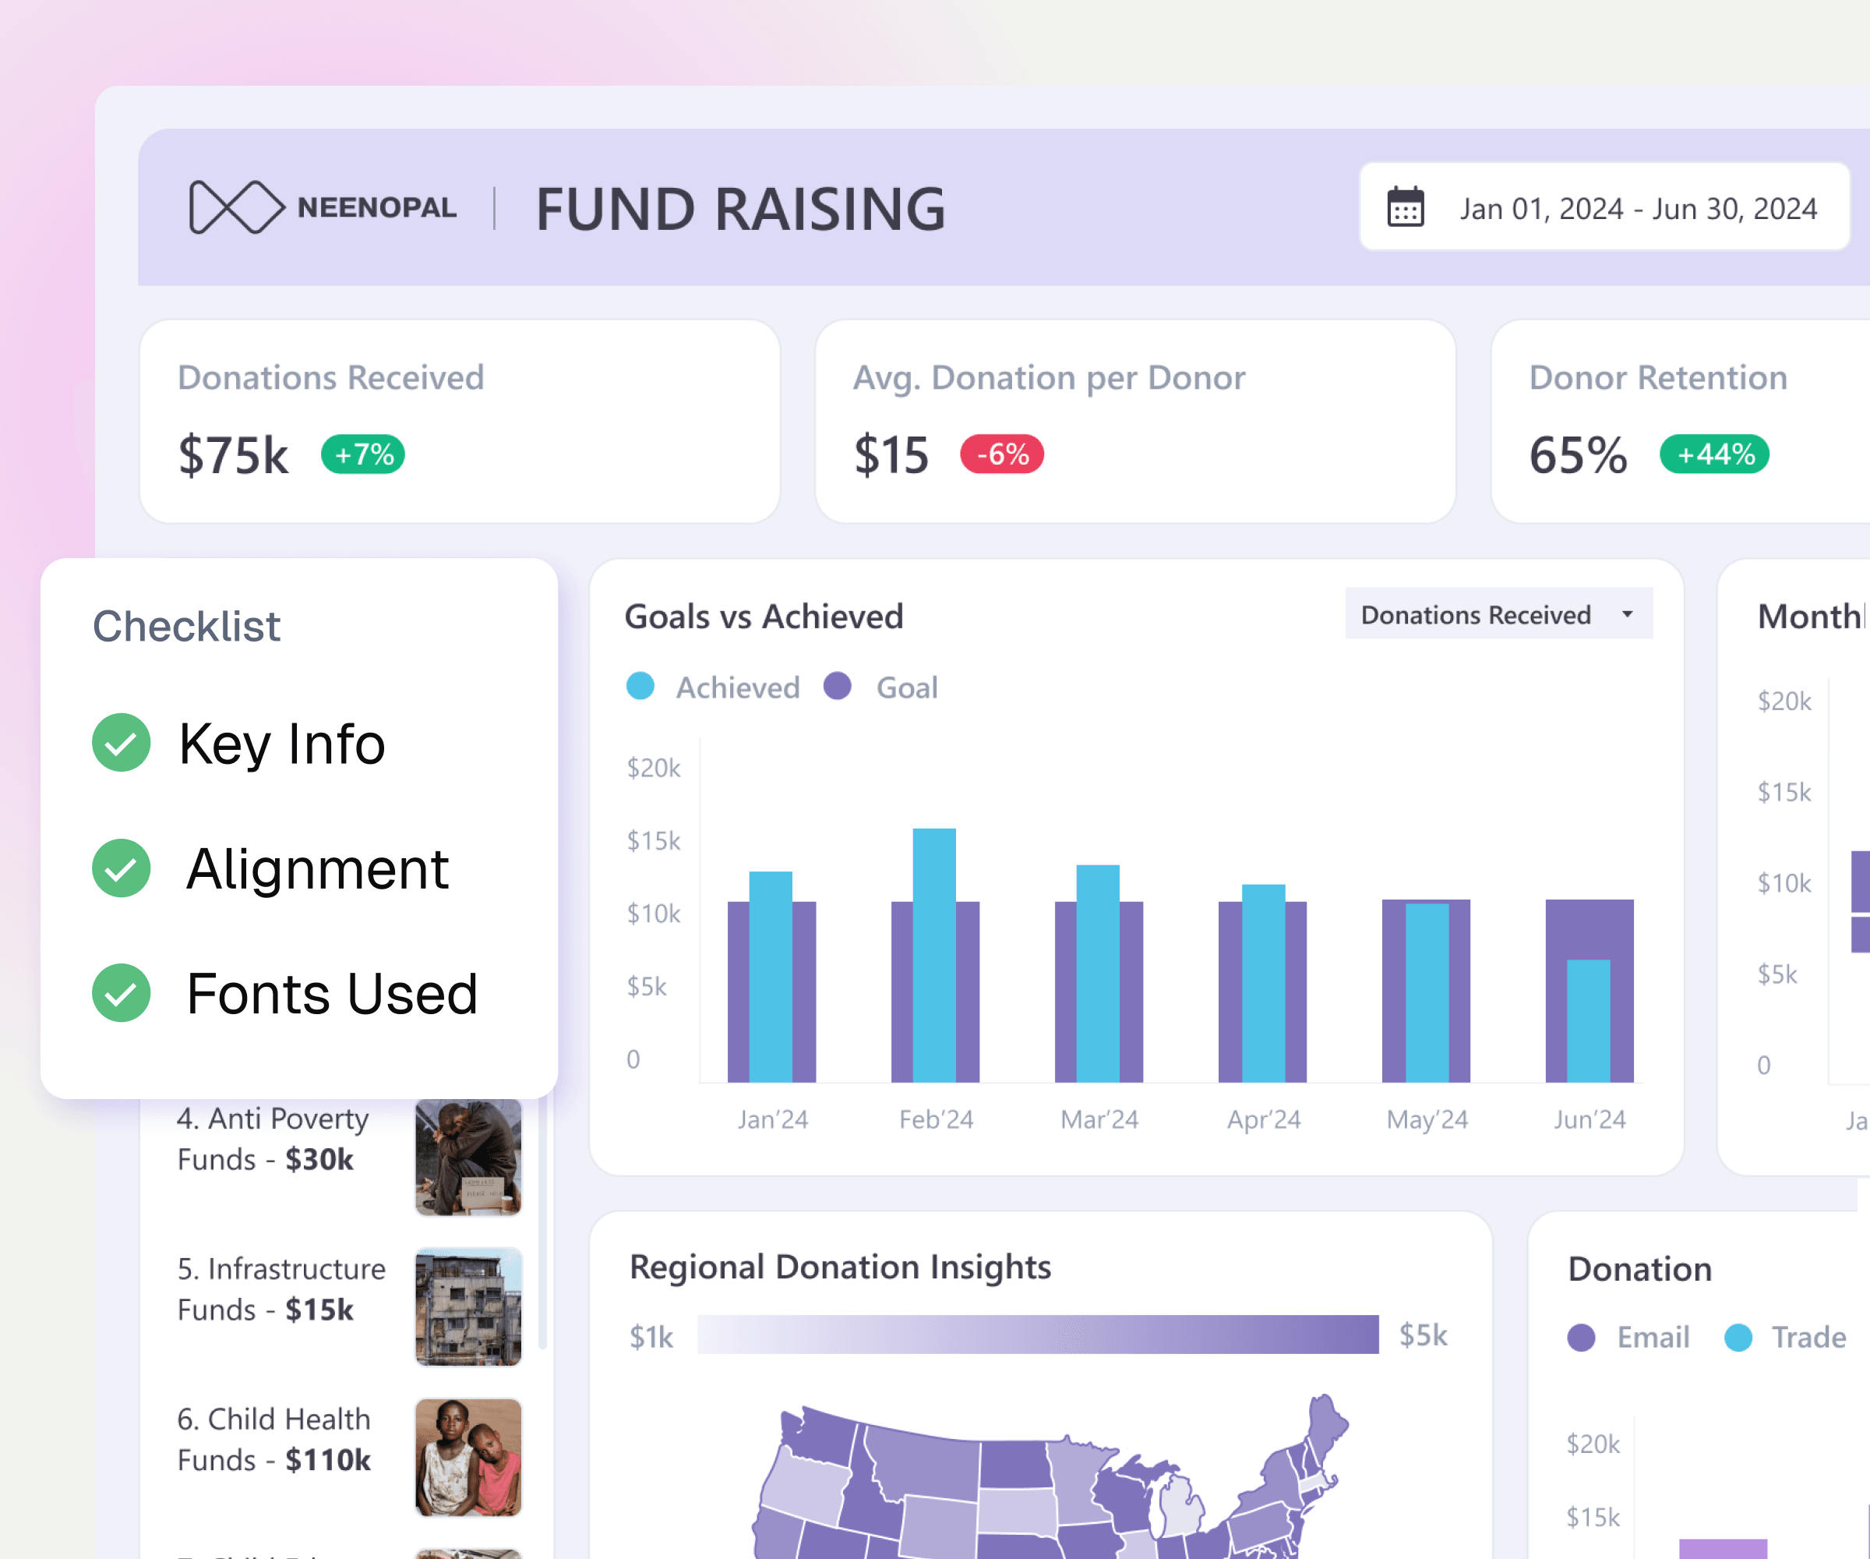Click the +44% retention badge

(x=1714, y=454)
